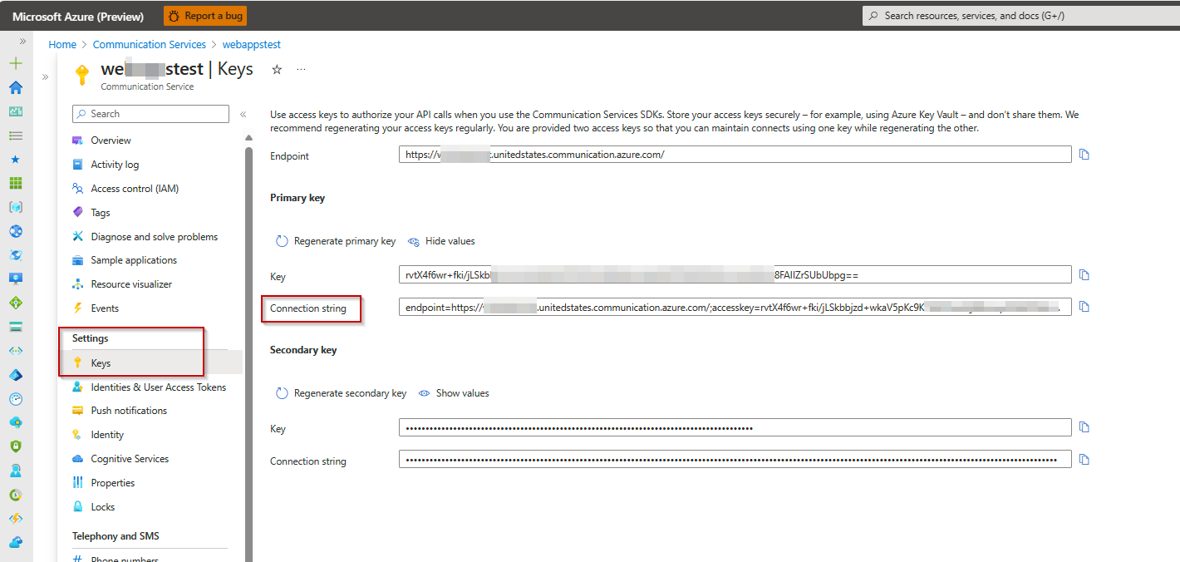
Task: Click the masked secondary Key field
Action: click(735, 427)
